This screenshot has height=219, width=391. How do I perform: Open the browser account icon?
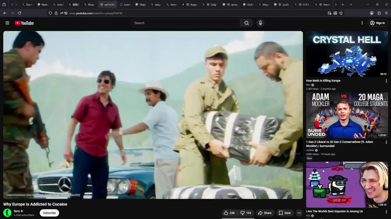click(372, 13)
